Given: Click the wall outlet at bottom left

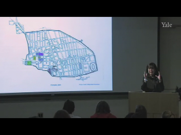Looking at the screenshot, I should pyautogui.click(x=41, y=115).
